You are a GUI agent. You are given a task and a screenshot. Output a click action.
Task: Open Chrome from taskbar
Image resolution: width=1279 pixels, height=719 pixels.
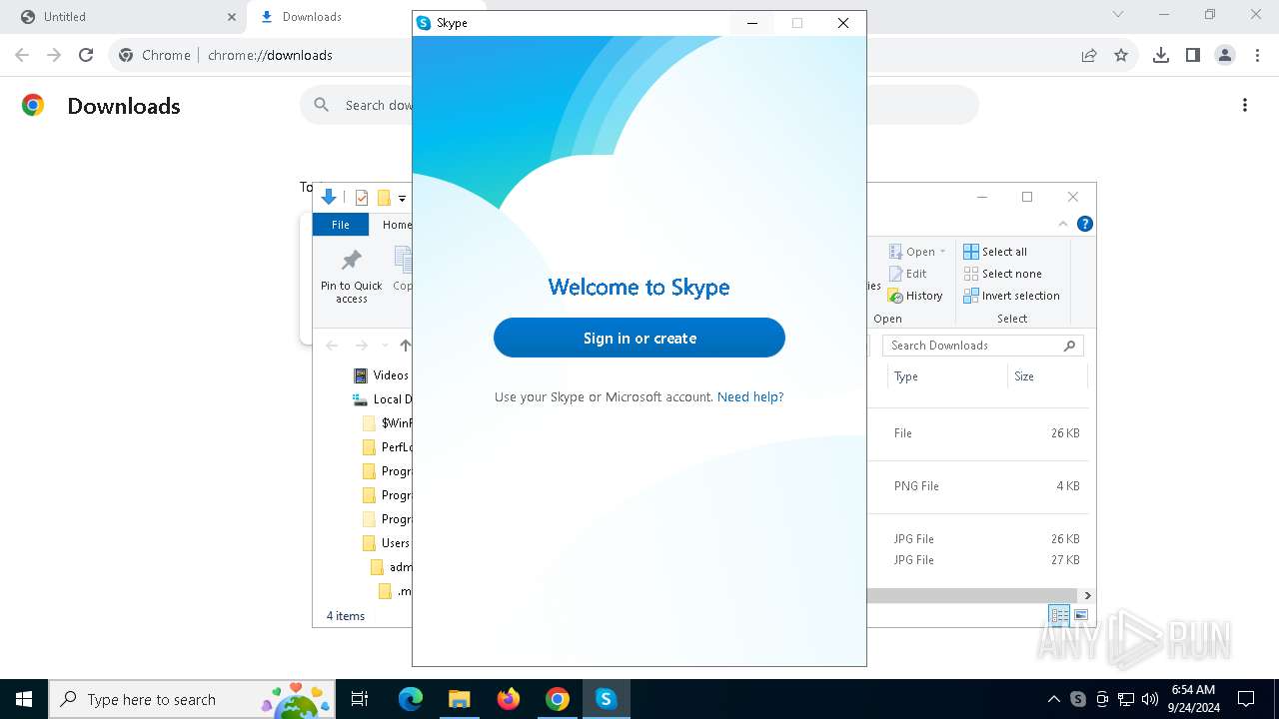[x=557, y=699]
